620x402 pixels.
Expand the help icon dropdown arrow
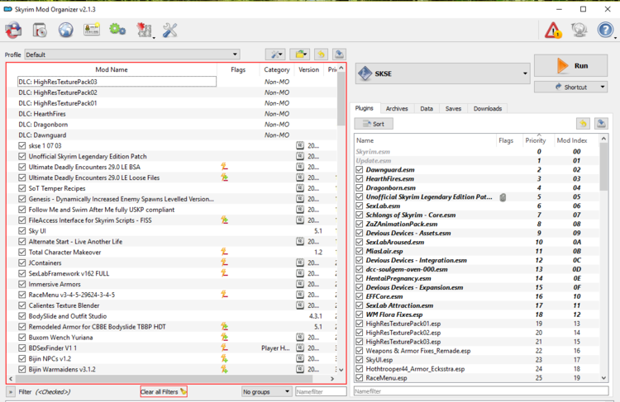[615, 38]
